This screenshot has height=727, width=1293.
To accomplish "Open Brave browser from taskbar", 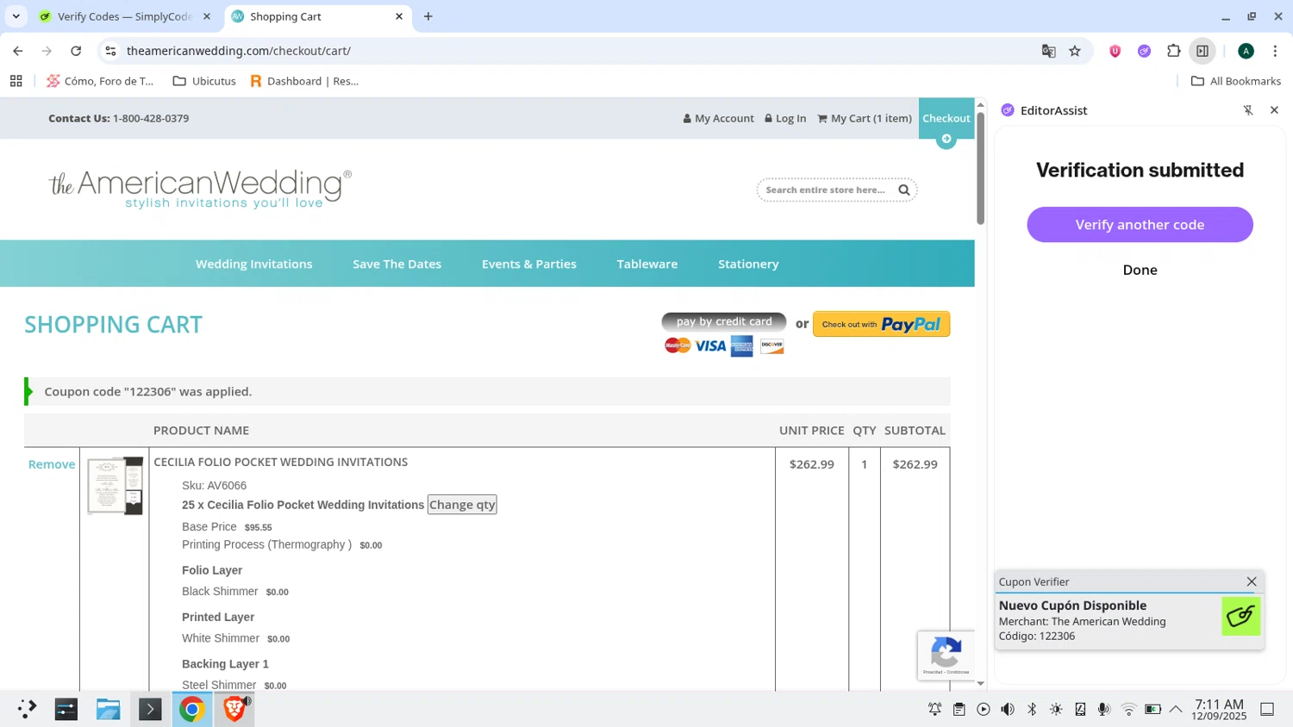I will pos(234,709).
